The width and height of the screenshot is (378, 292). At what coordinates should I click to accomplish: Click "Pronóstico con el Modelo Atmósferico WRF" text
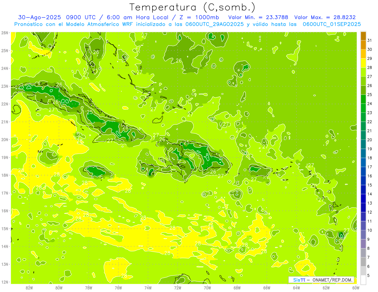tap(74, 24)
